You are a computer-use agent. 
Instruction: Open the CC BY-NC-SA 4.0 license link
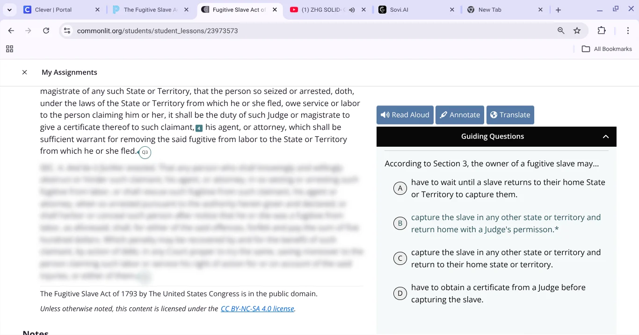(x=257, y=308)
